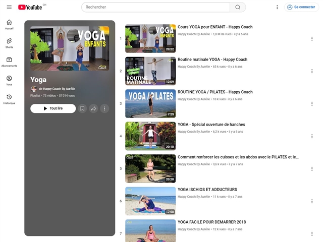Open the Vous sidebar tab

(9, 81)
